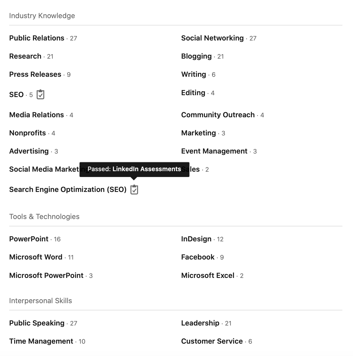Open the Leadership skill
Image resolution: width=353 pixels, height=356 pixels.
coord(200,323)
